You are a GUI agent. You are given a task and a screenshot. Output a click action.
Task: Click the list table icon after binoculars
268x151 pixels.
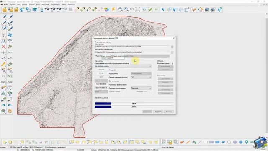pyautogui.click(x=71, y=9)
